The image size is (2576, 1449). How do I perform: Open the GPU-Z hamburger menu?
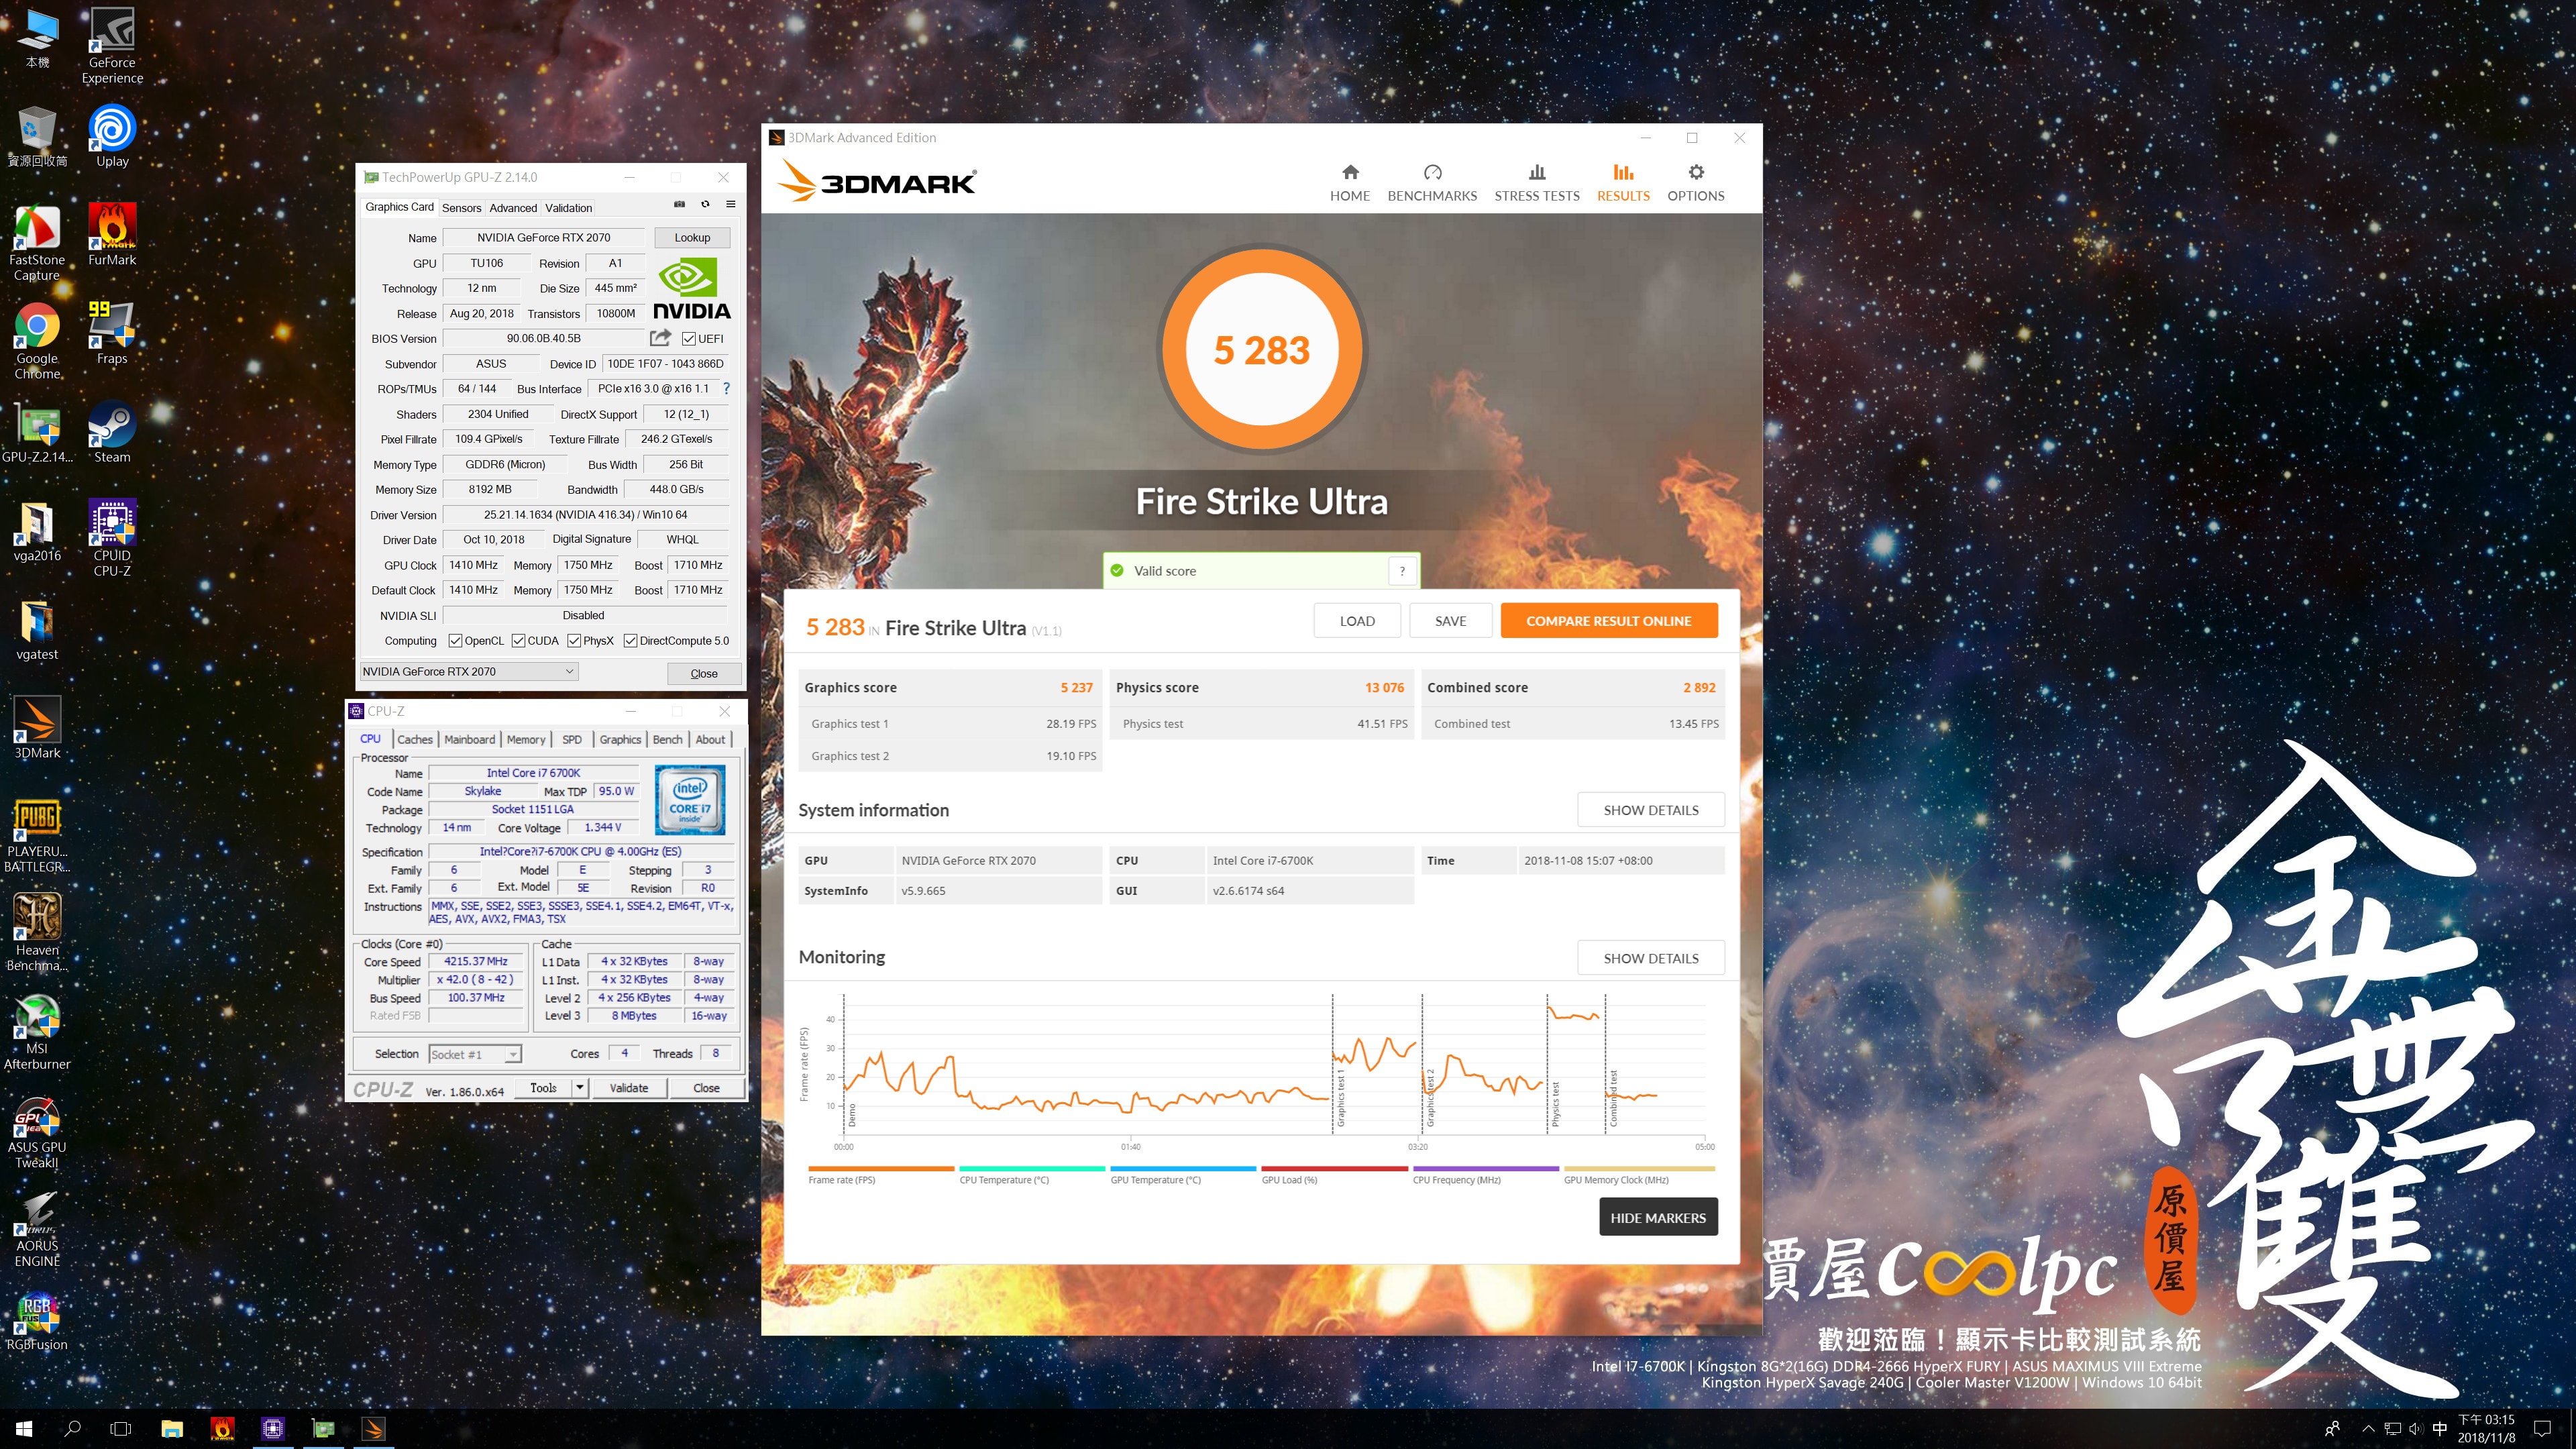click(731, 204)
